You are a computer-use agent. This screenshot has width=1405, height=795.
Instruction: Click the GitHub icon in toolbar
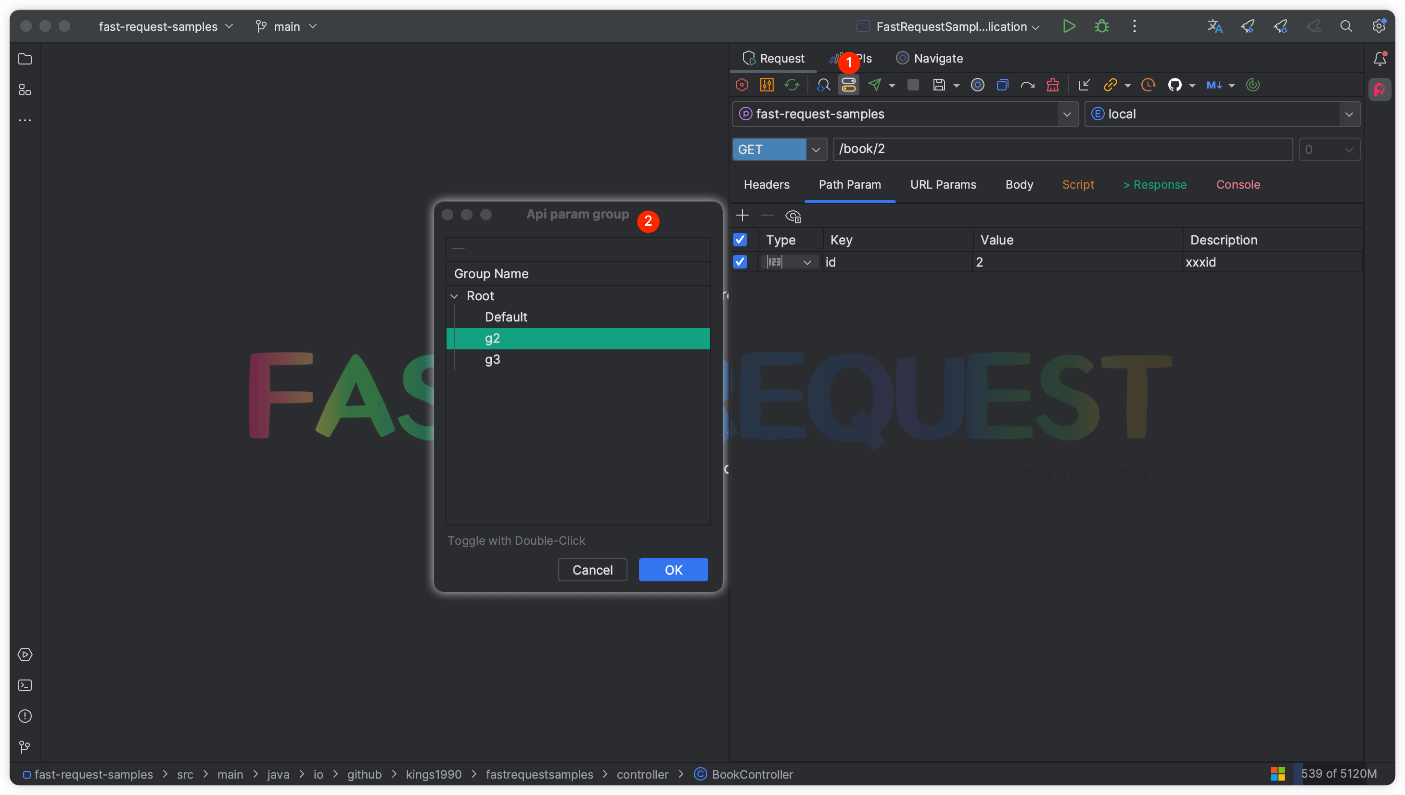pos(1174,85)
